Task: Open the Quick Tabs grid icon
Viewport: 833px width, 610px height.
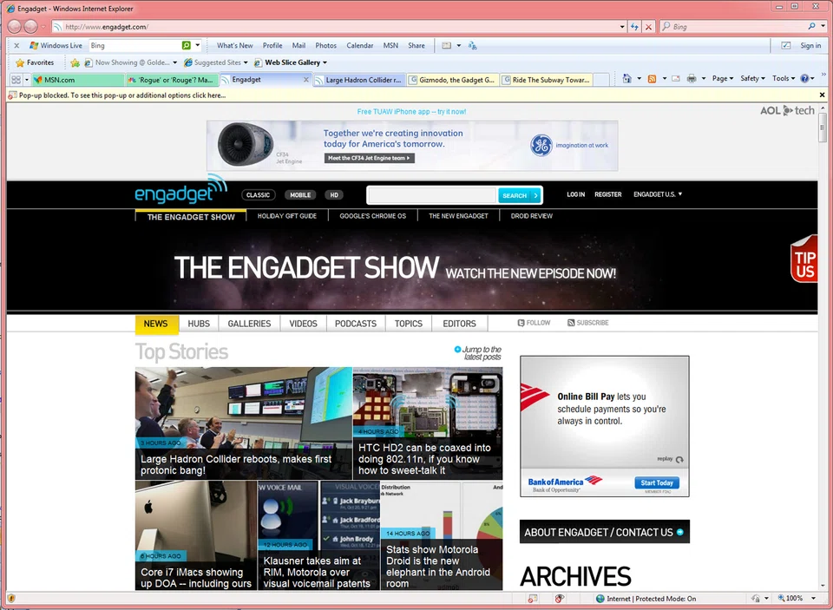Action: click(x=16, y=80)
